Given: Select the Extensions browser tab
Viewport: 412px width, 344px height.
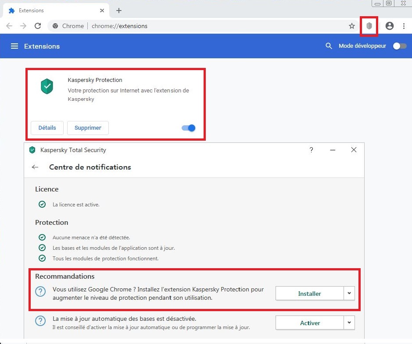Looking at the screenshot, I should (56, 11).
